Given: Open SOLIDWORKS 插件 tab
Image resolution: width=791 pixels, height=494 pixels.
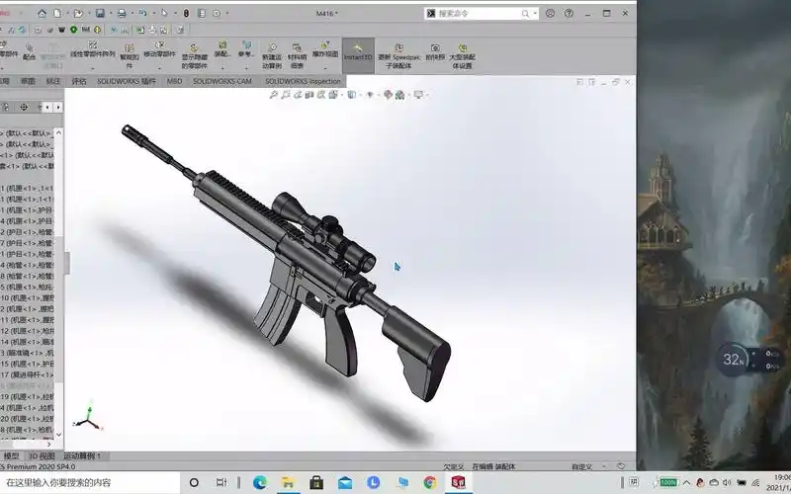Looking at the screenshot, I should coord(127,81).
